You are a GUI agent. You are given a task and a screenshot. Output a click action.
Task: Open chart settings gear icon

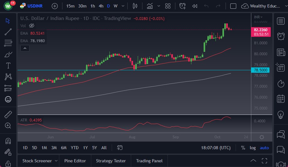262,137
